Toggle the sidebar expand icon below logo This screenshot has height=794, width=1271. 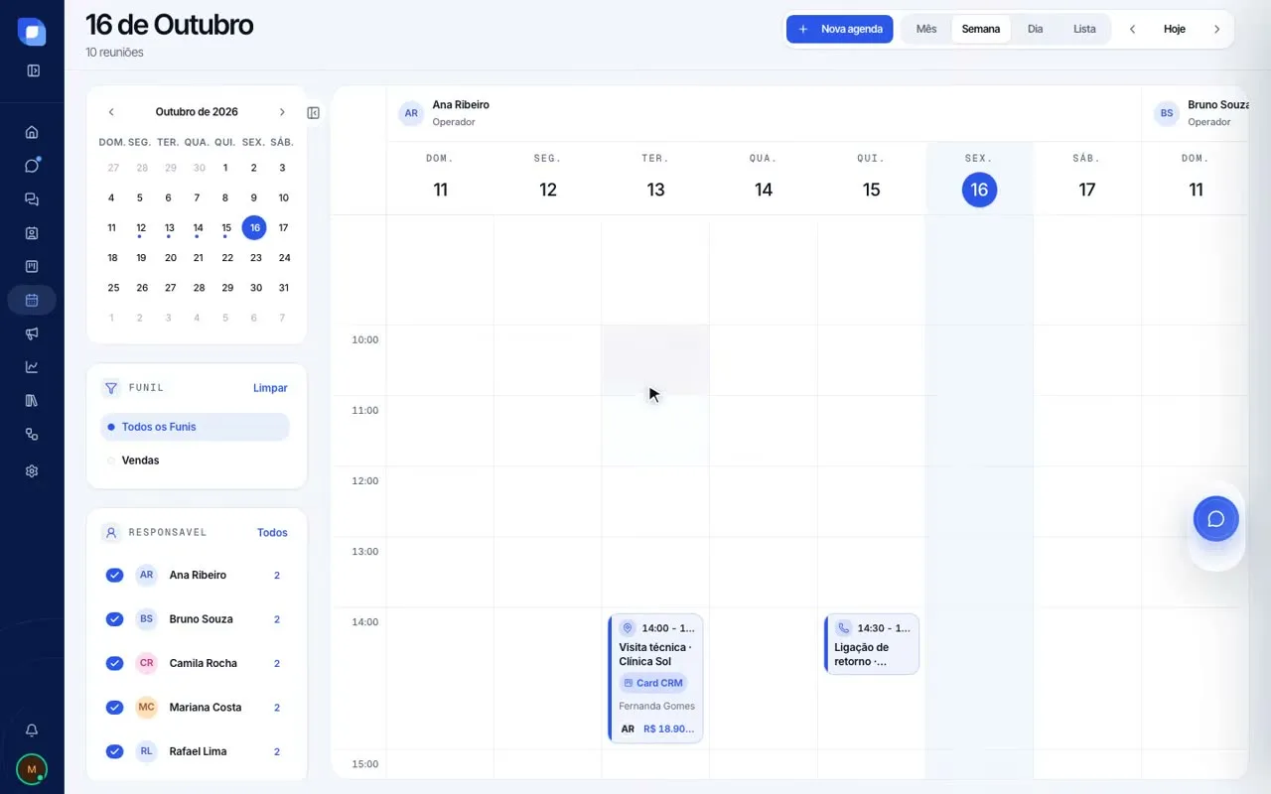click(33, 70)
